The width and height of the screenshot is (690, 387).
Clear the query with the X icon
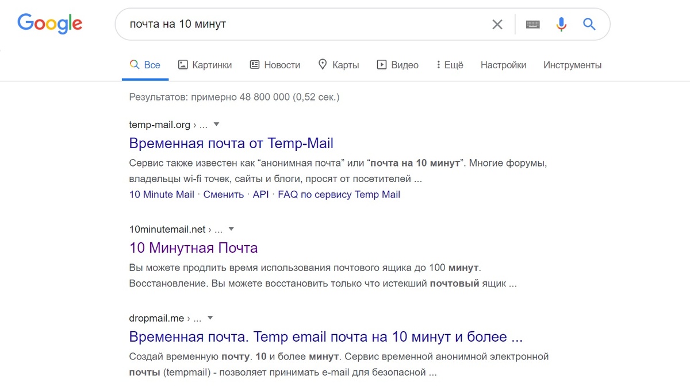point(497,24)
